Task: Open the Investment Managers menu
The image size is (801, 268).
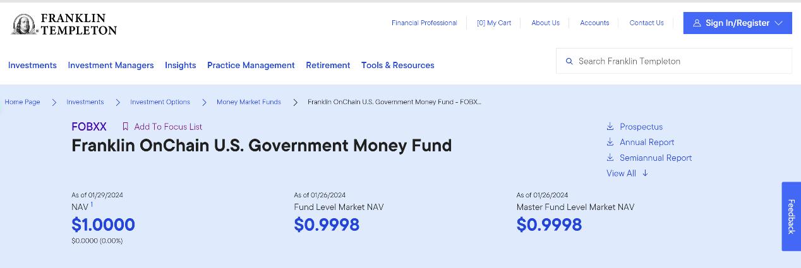Action: tap(111, 65)
